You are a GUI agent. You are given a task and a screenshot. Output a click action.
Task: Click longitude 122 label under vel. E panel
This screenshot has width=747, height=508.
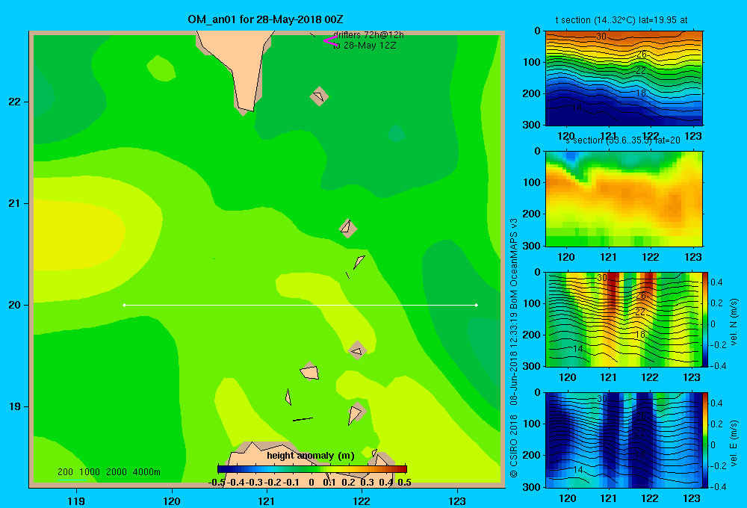pos(650,498)
